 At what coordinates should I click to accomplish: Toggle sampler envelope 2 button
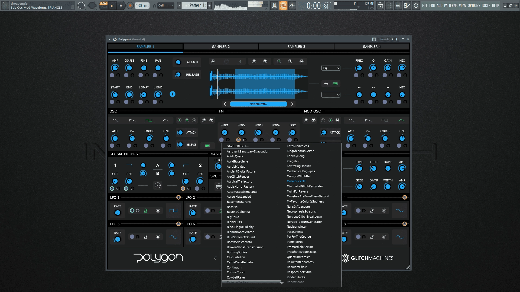click(x=290, y=61)
